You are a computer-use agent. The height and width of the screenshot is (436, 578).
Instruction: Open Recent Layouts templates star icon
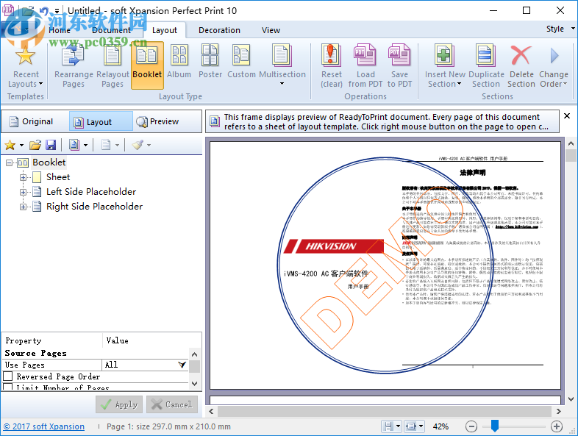25,56
